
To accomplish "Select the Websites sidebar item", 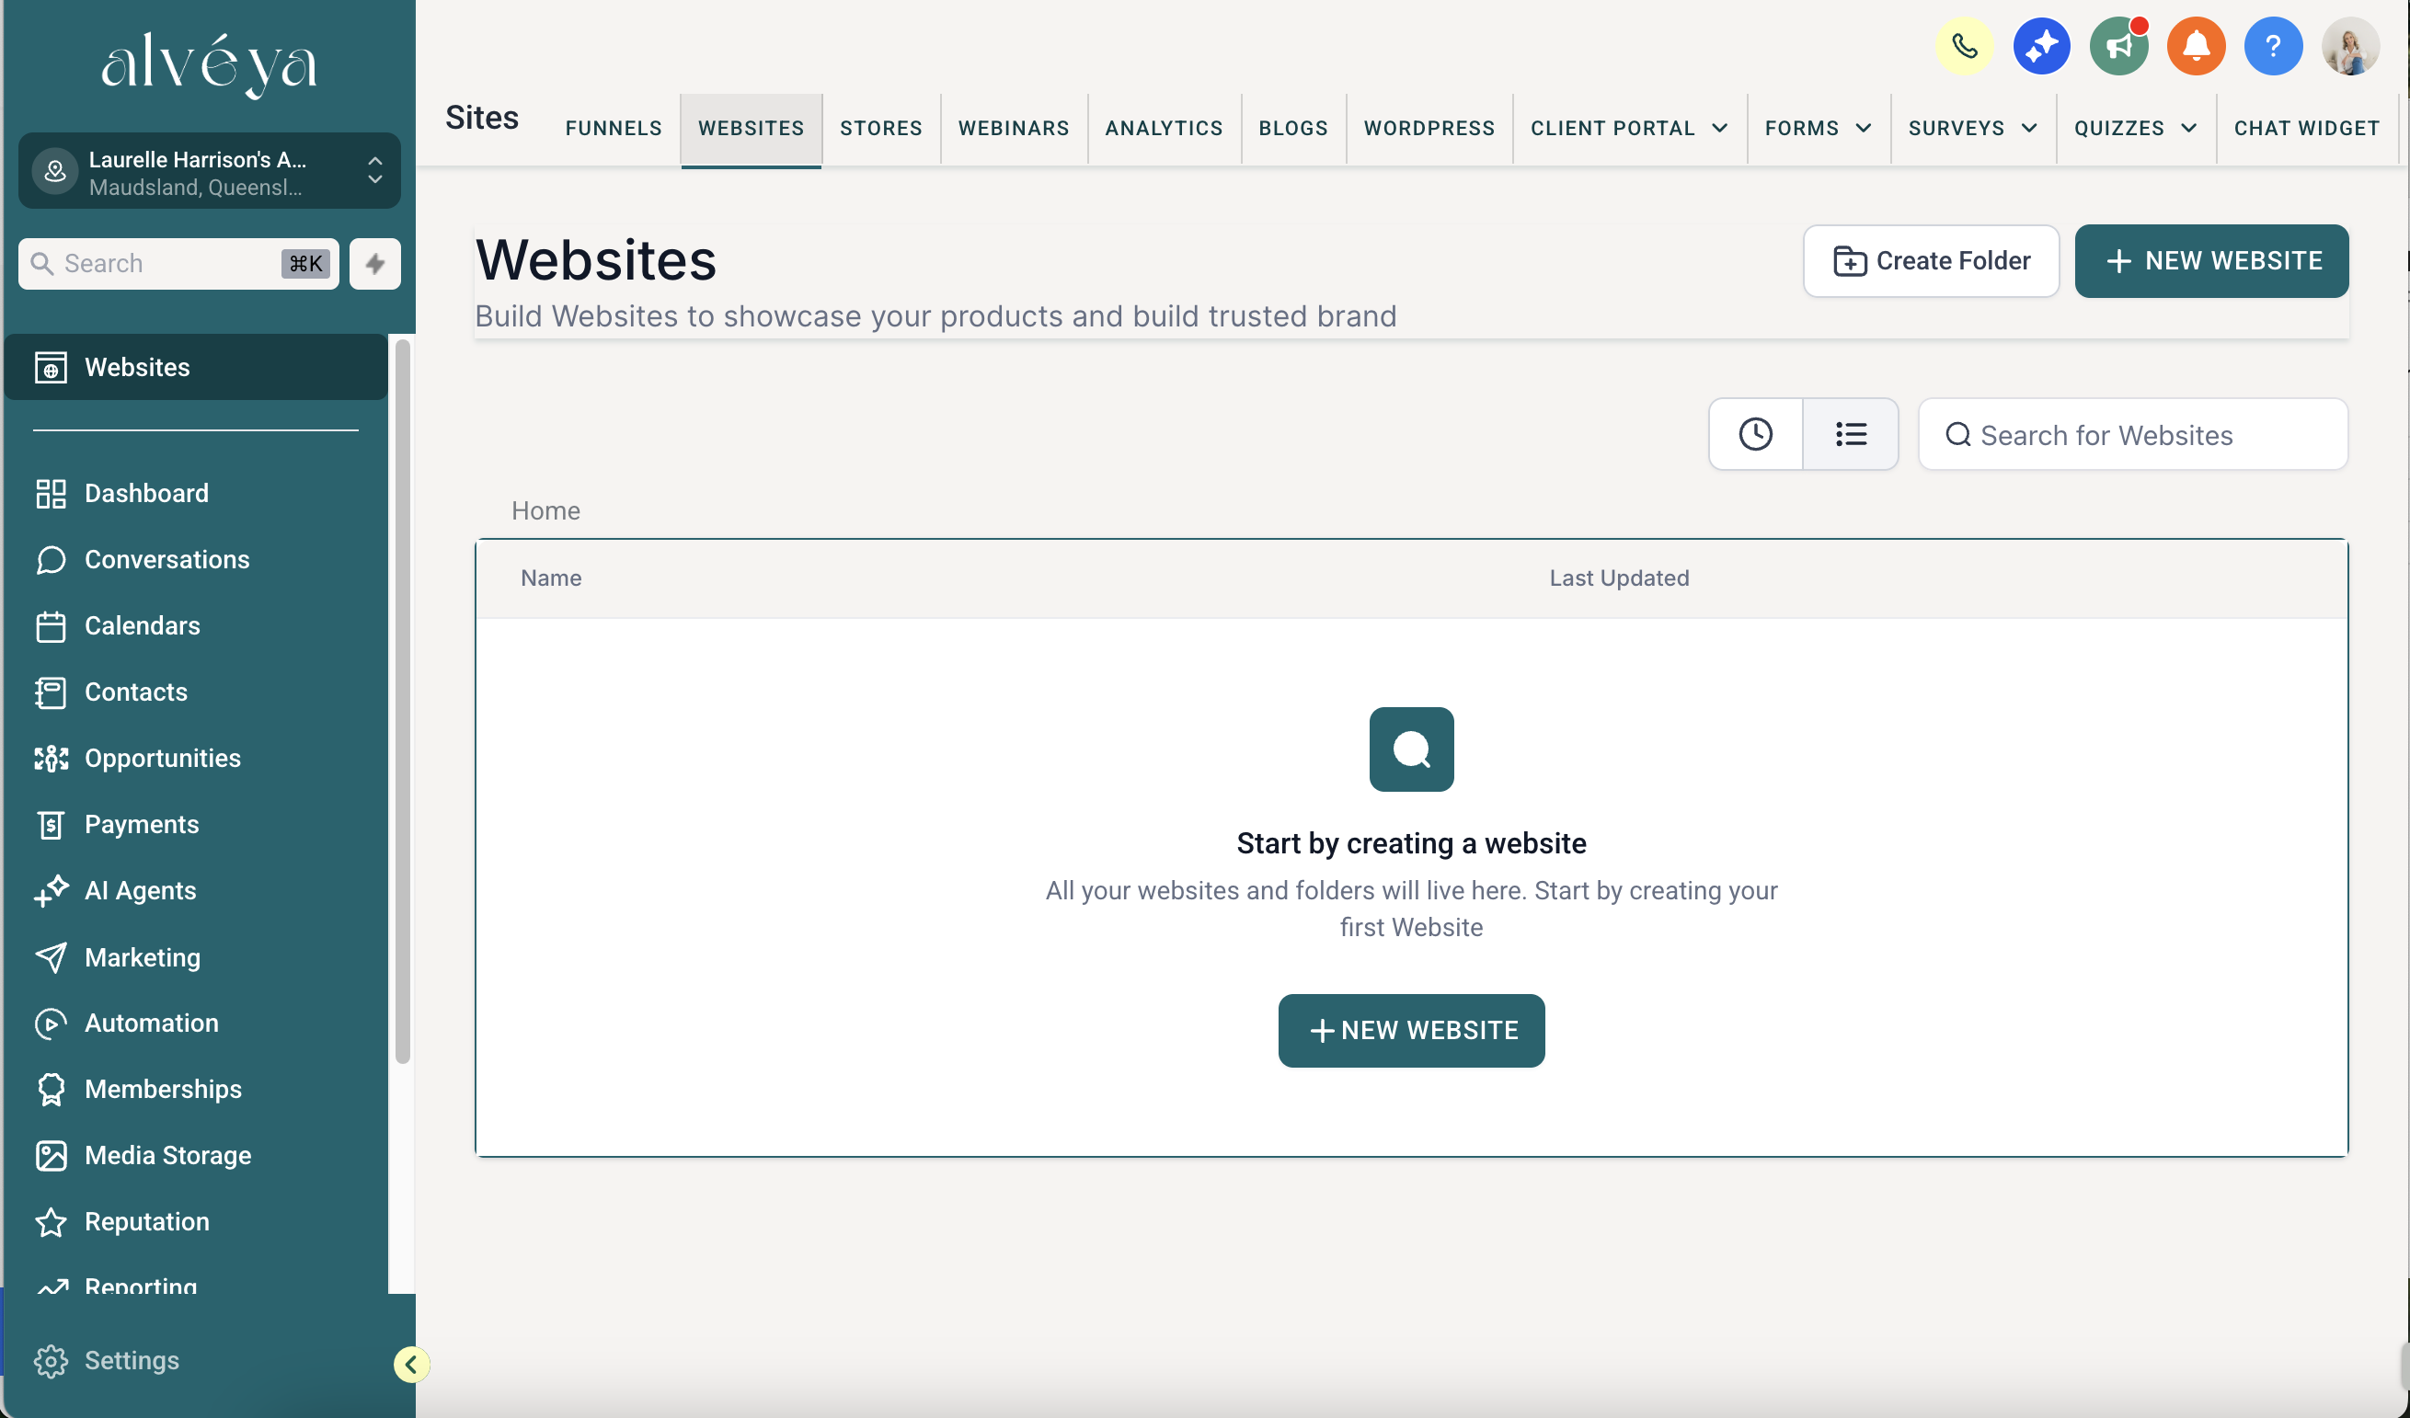I will coord(196,367).
